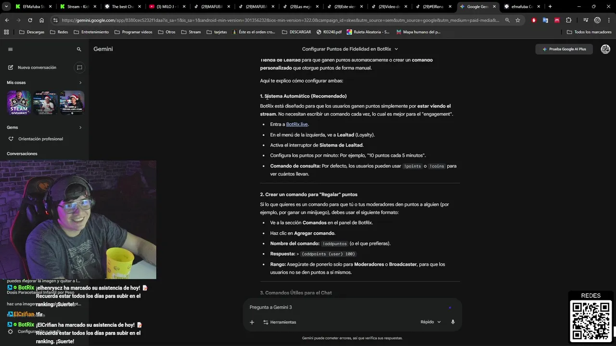Click Prueba Google AI Plus button

[564, 49]
